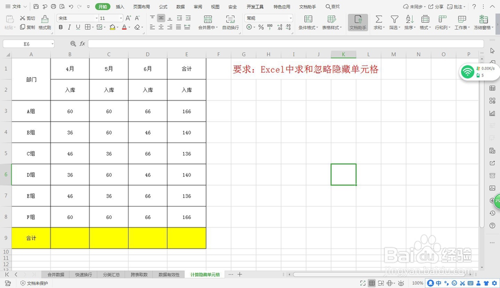The width and height of the screenshot is (500, 288).
Task: Click the Cut (剪切) scissors button
Action: (x=27, y=18)
